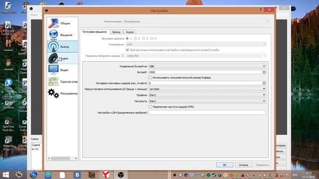Click the Применить button
Image resolution: width=319 pixels, height=179 pixels.
(263, 165)
